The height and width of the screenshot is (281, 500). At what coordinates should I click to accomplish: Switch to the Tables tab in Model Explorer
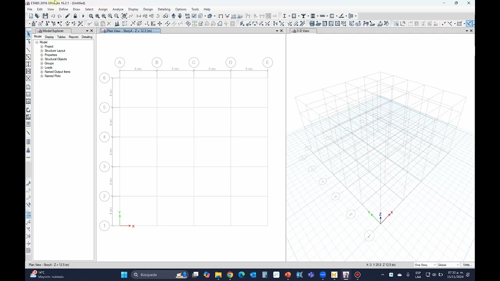point(61,37)
